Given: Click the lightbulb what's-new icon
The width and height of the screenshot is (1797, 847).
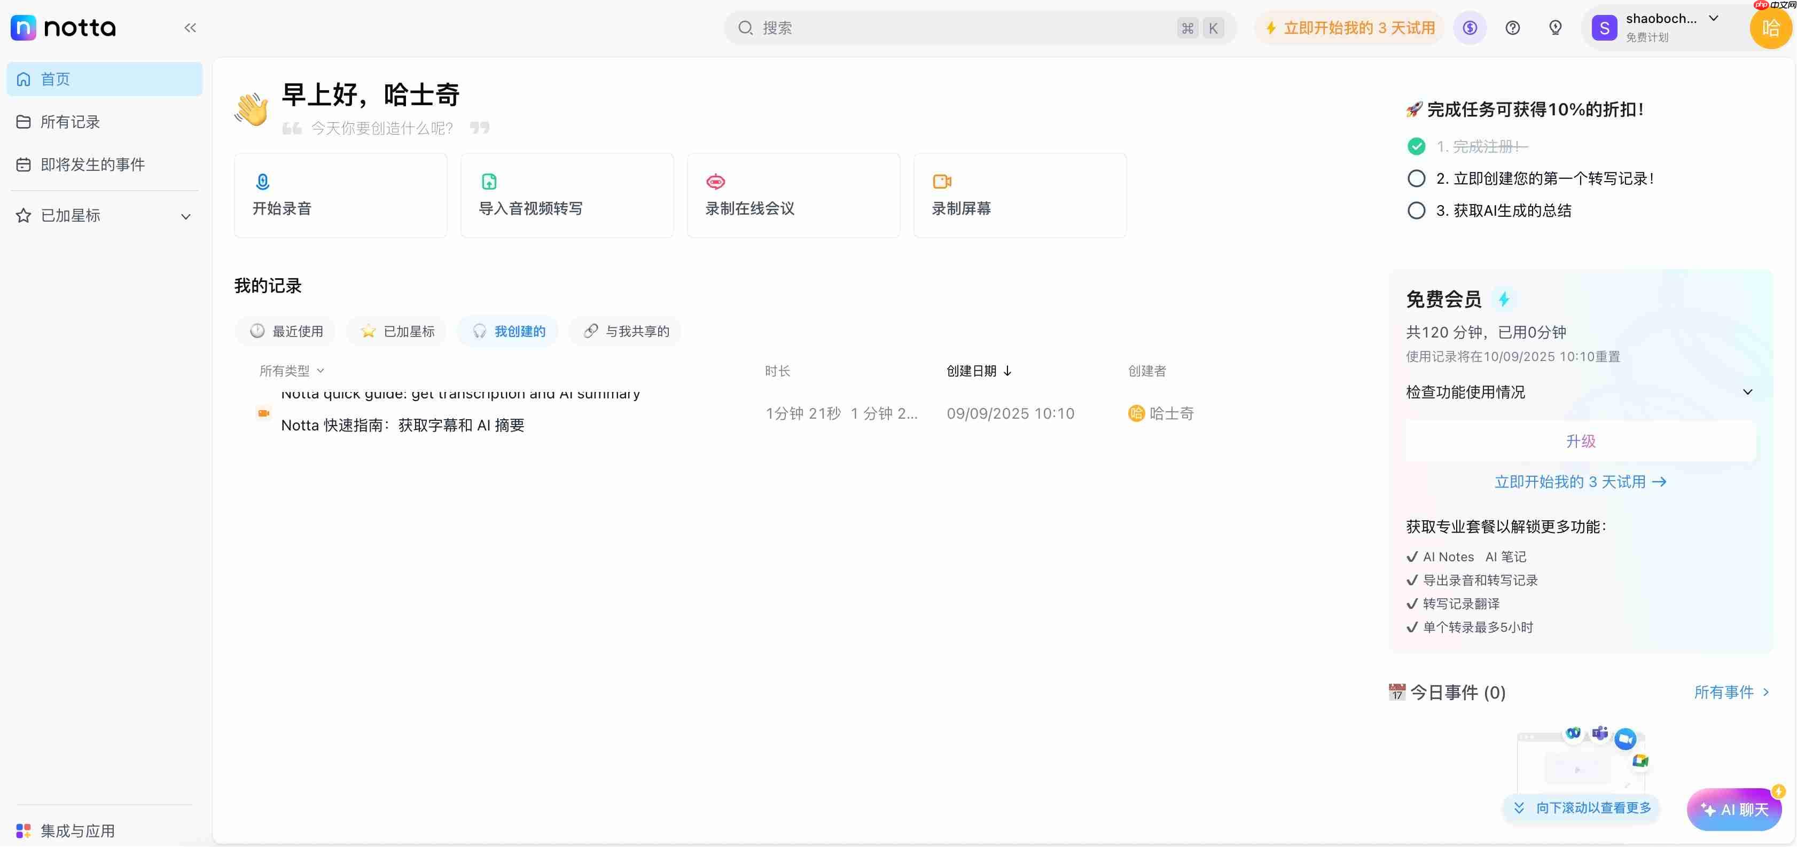Looking at the screenshot, I should point(1556,27).
